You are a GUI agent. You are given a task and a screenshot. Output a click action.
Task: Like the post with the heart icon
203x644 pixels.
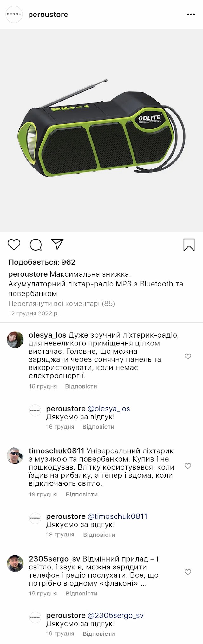point(14,245)
